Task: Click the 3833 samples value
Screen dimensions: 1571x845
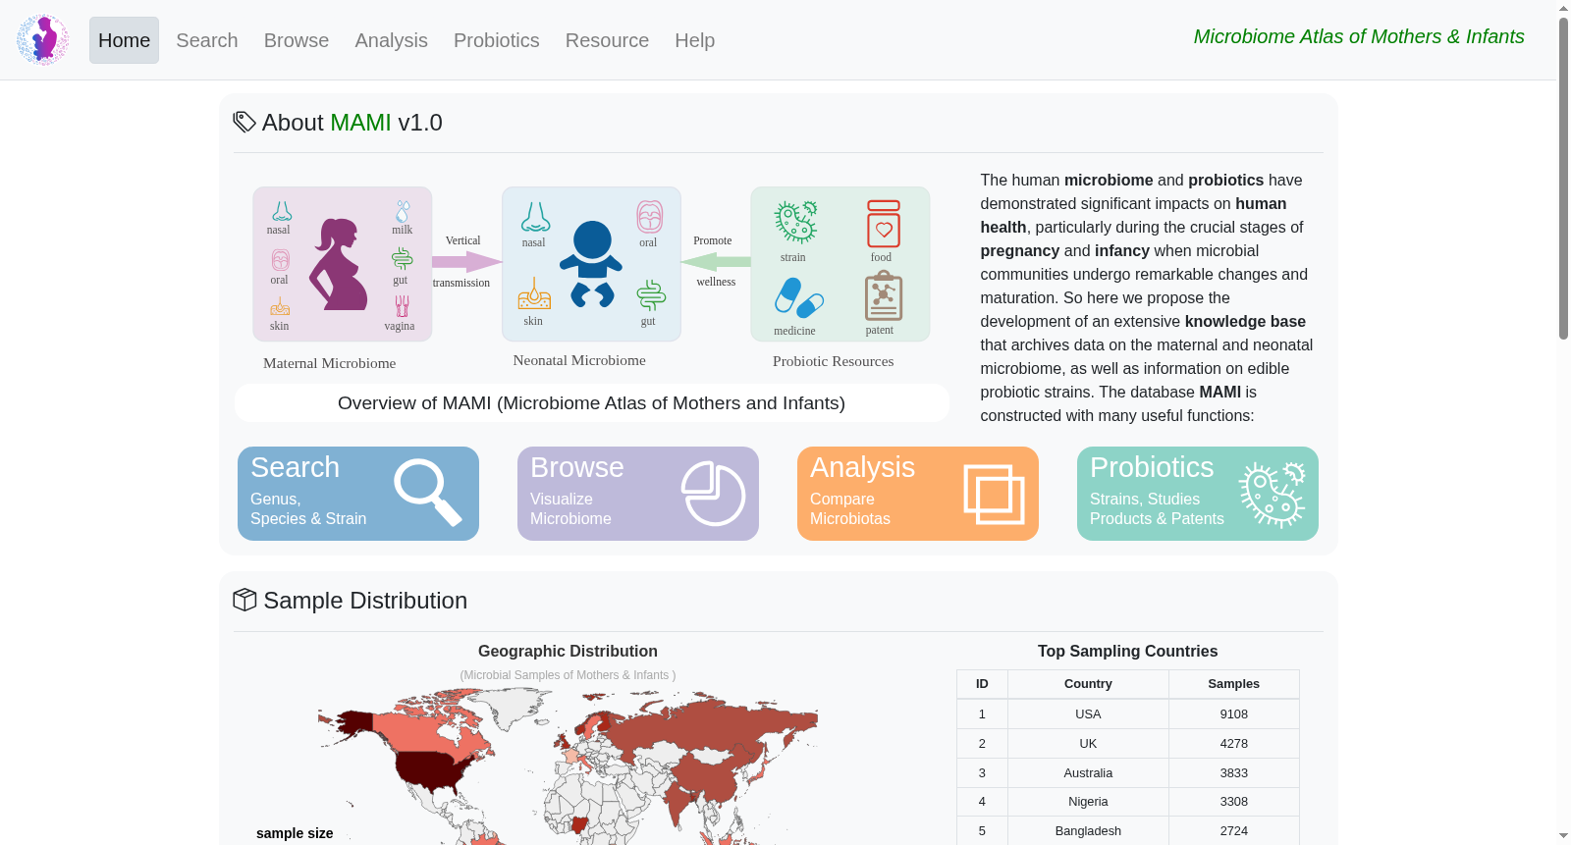Action: point(1234,773)
